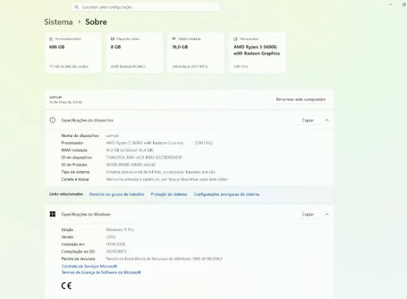Click the 'samuel' value beside Nome do dispositivo
The width and height of the screenshot is (407, 299).
click(113, 136)
